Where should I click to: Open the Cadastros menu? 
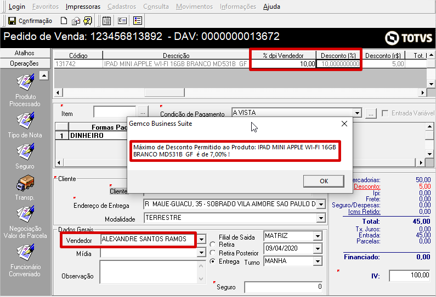click(122, 7)
